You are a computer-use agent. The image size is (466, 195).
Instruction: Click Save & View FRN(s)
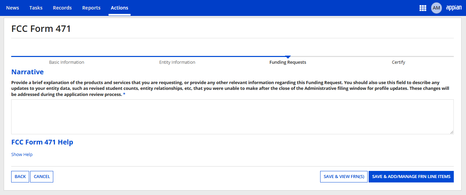click(x=344, y=177)
